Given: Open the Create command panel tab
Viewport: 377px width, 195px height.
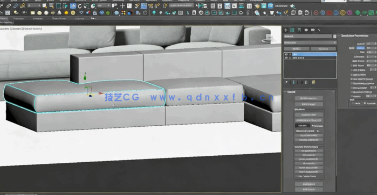Looking at the screenshot, I should point(286,30).
